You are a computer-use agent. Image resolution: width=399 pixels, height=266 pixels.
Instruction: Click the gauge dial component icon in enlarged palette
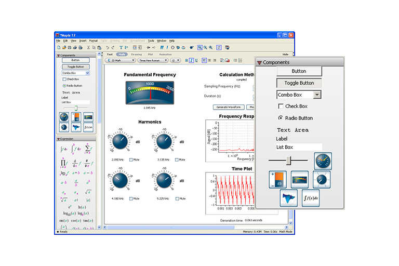[x=323, y=162]
